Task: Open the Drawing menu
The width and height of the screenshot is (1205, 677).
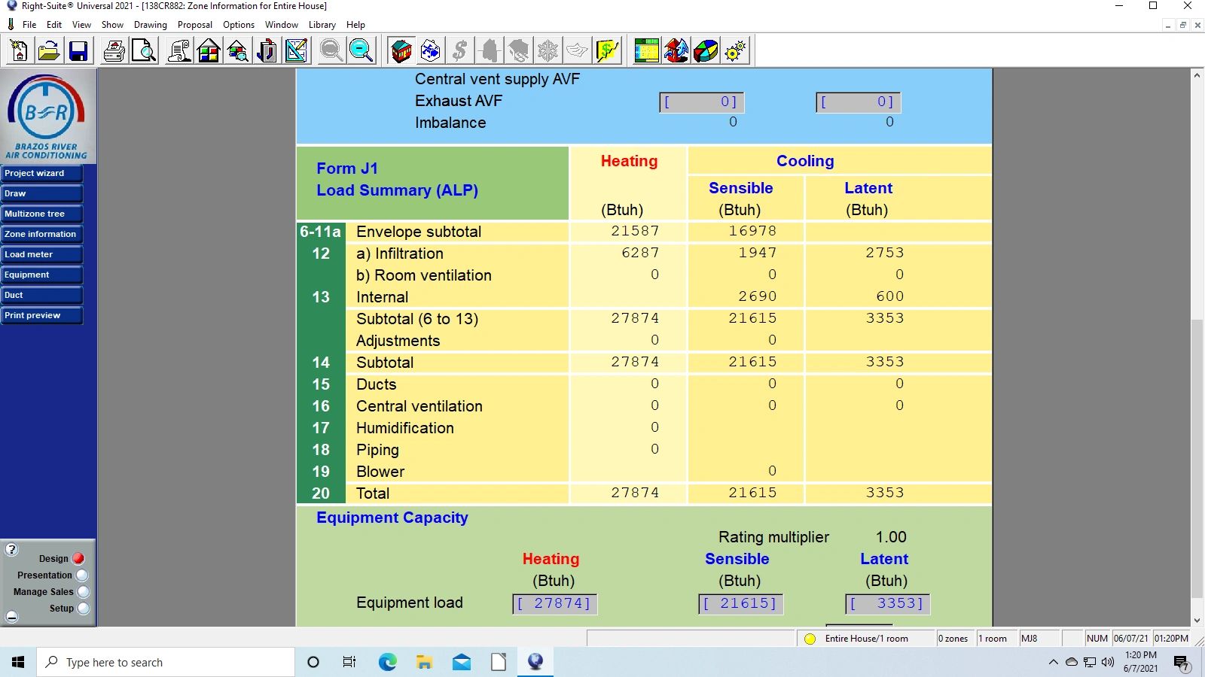Action: point(151,25)
